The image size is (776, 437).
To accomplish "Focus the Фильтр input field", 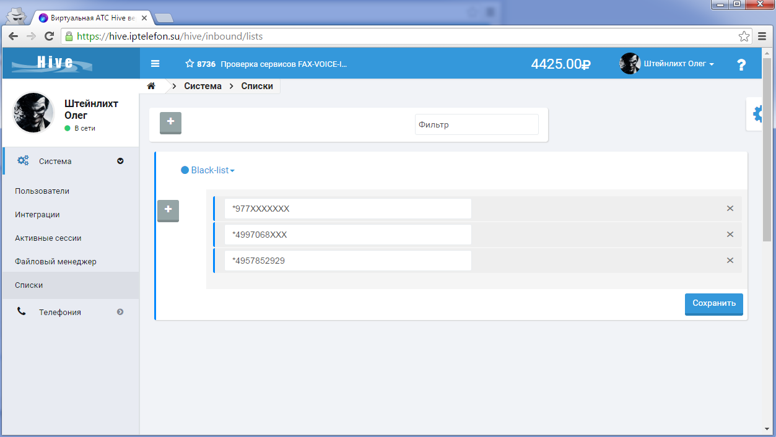I will (477, 124).
